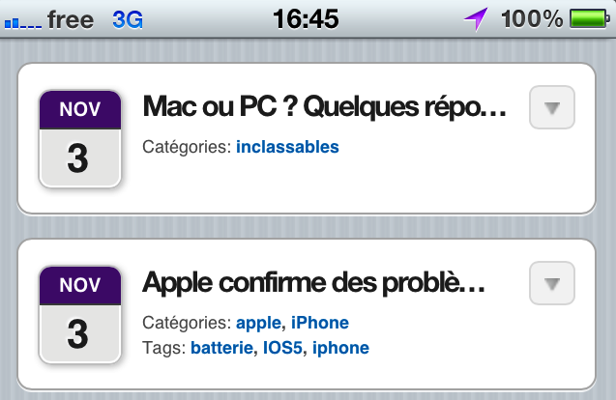Tap the 100% battery percentage text
The height and width of the screenshot is (400, 616).
click(x=532, y=19)
